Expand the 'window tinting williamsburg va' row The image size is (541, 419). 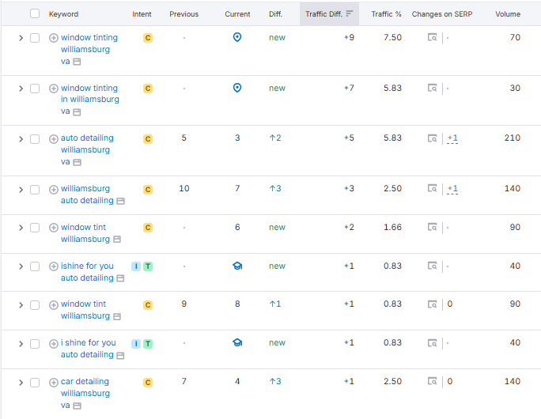point(21,38)
